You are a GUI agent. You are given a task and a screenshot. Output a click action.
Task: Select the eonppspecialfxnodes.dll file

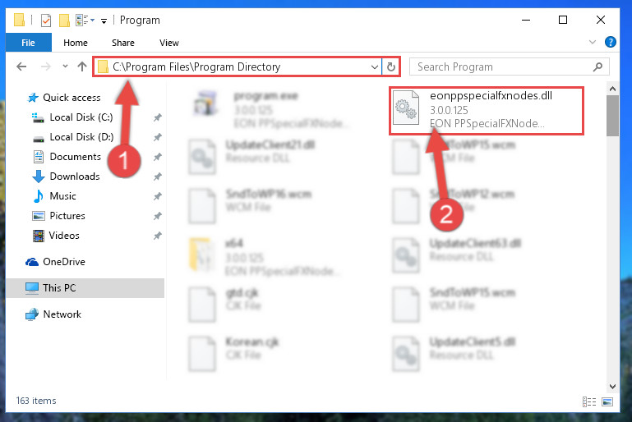487,109
